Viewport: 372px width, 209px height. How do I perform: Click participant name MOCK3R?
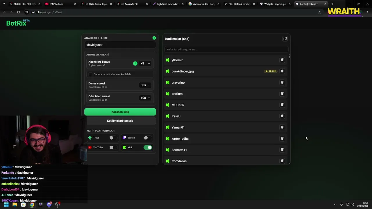click(178, 105)
